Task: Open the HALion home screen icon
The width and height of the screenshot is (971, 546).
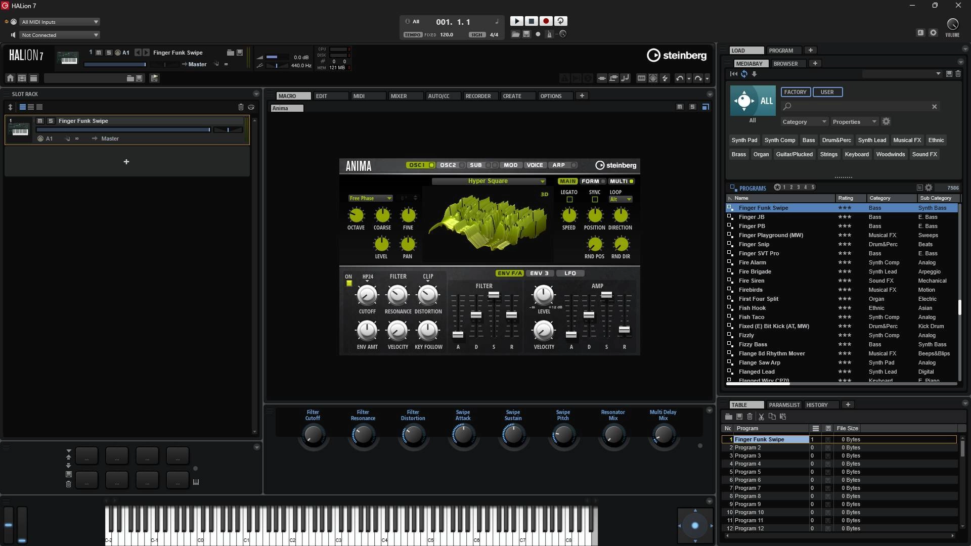Action: tap(10, 78)
